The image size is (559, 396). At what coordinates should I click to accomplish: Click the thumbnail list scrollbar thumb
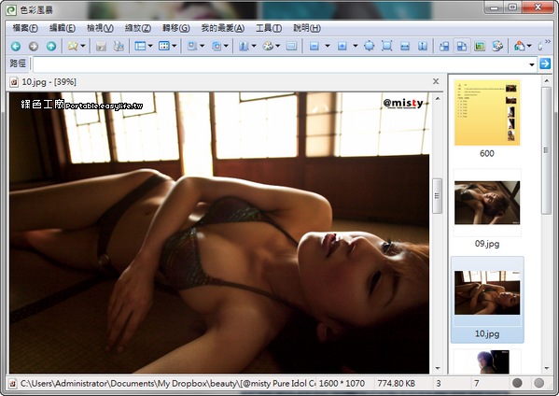coord(546,150)
